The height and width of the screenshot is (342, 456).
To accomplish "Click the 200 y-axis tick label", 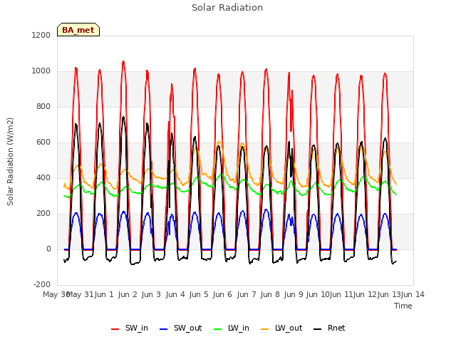I will (x=43, y=214).
